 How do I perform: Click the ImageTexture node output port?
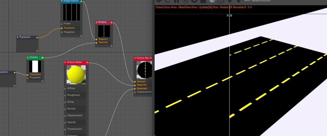click(81, 1)
